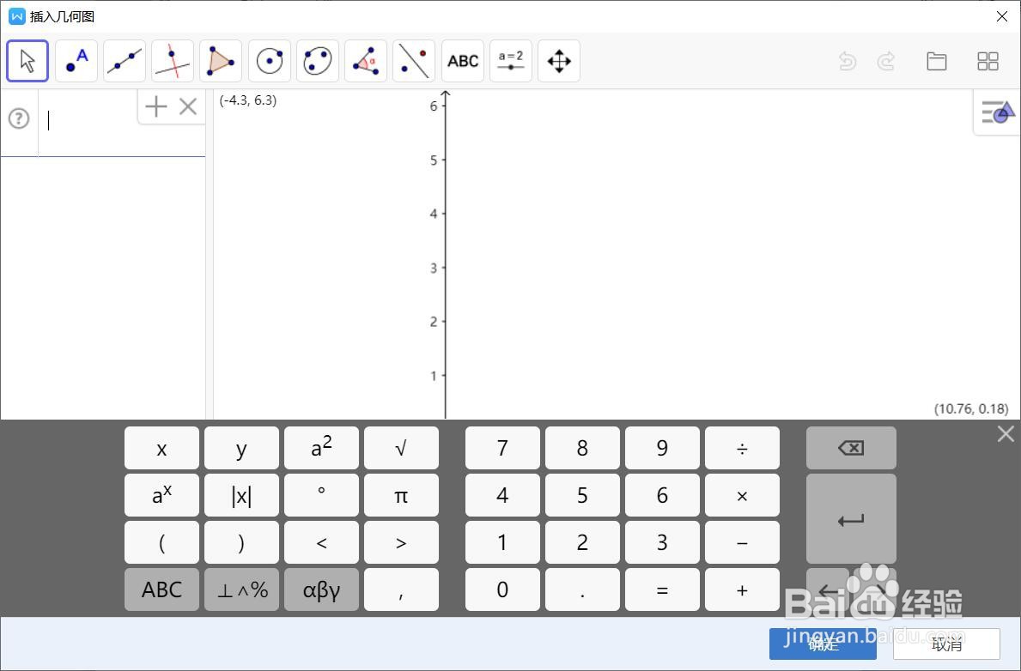Screen dimensions: 1021x671
Task: Select the Perpendicular line tool
Action: tap(173, 61)
